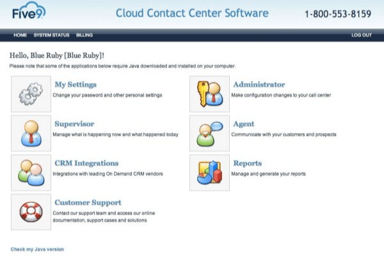Follow the Administrator heading link
Image resolution: width=384 pixels, height=256 pixels.
pyautogui.click(x=259, y=84)
